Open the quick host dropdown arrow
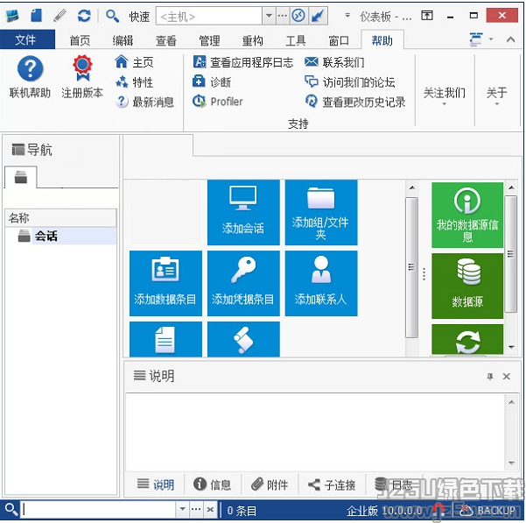Image resolution: width=526 pixels, height=523 pixels. (269, 16)
